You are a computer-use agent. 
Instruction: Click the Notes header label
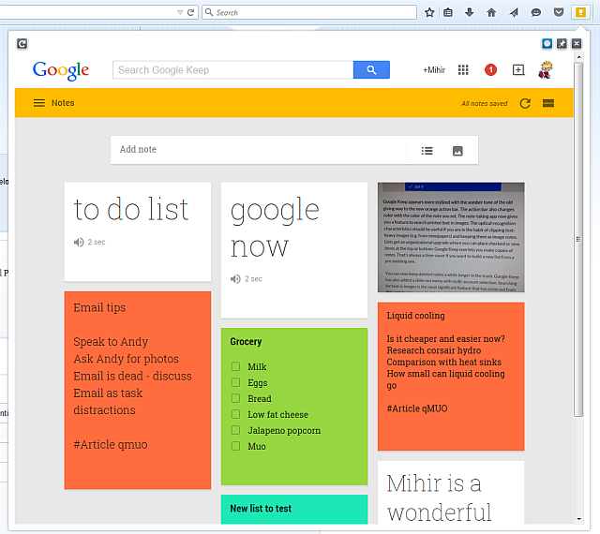[x=63, y=103]
